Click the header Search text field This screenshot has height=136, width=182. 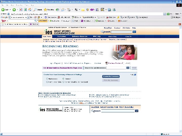point(121,32)
